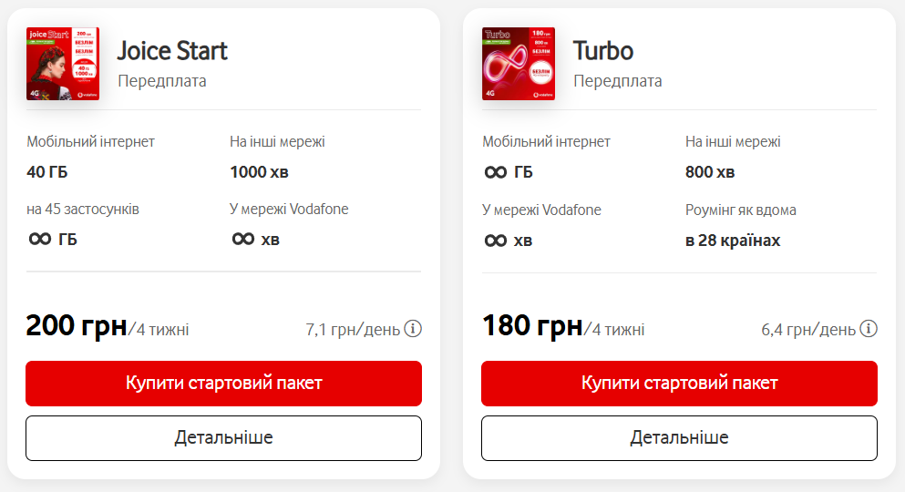Click the 40 ГБ mobile internet value
Viewport: 905px width, 492px height.
pos(47,172)
